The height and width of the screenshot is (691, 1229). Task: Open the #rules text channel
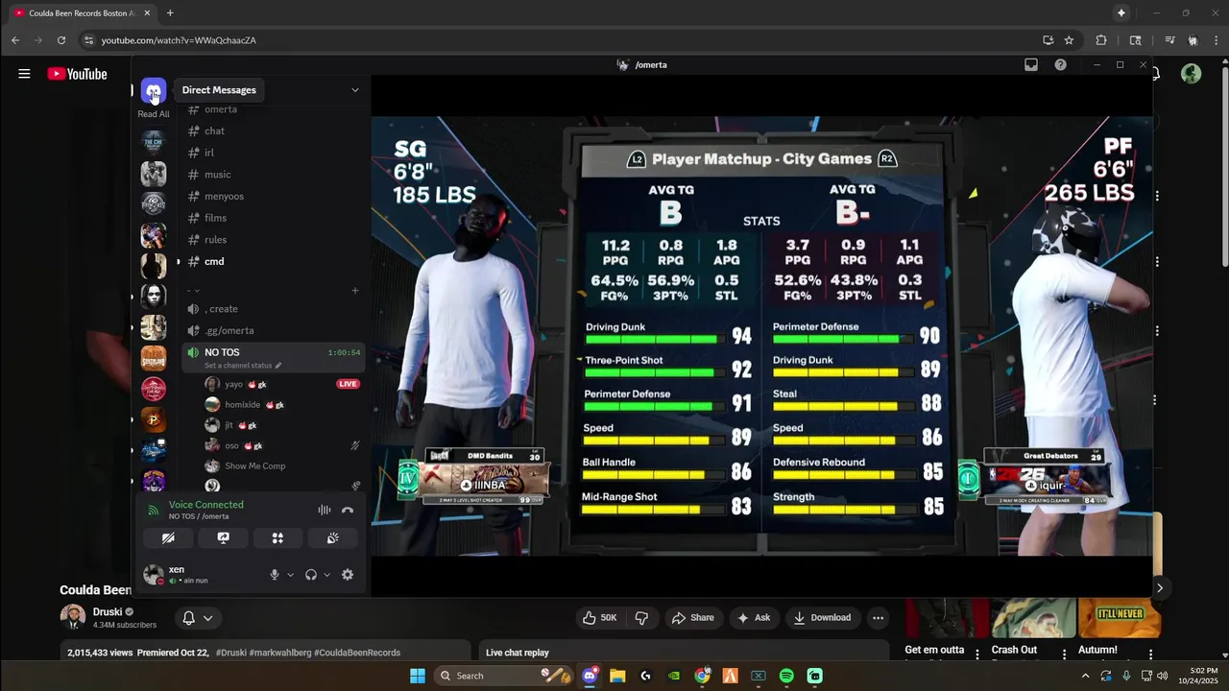274,240
